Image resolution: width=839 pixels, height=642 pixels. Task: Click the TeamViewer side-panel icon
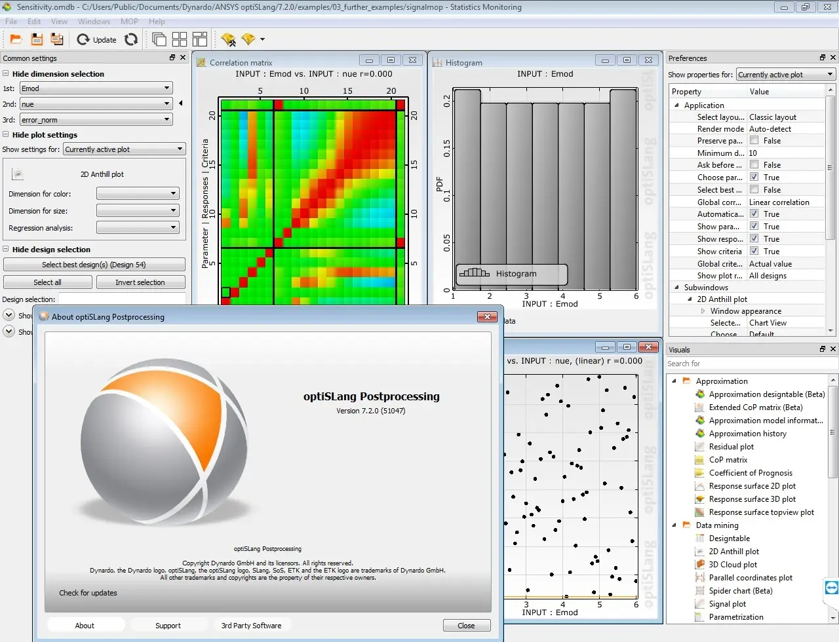[832, 588]
